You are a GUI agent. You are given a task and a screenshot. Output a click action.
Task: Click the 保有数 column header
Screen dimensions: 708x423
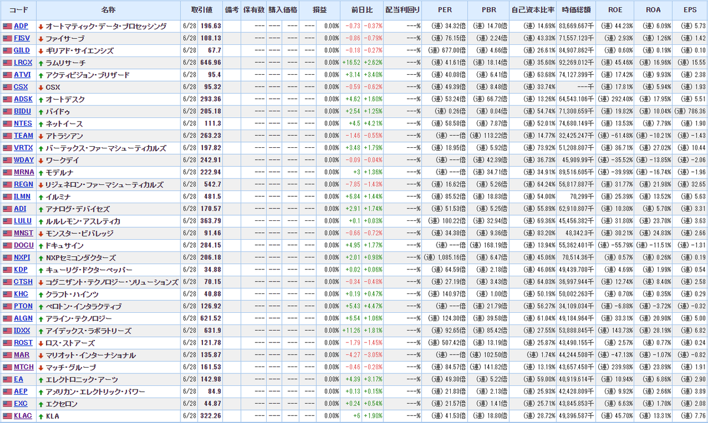pos(254,11)
